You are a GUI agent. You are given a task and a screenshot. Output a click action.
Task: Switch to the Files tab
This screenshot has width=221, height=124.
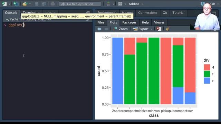(x=101, y=22)
